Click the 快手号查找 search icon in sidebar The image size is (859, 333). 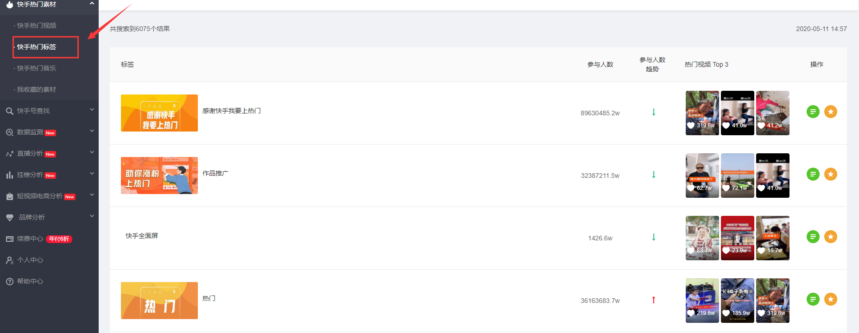[x=9, y=111]
